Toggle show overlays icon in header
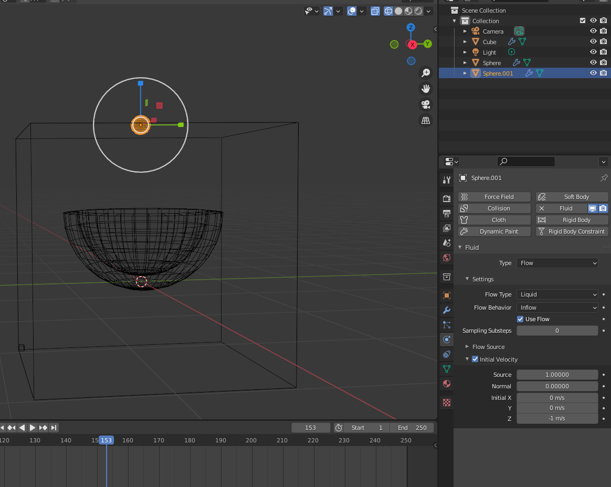 click(352, 11)
